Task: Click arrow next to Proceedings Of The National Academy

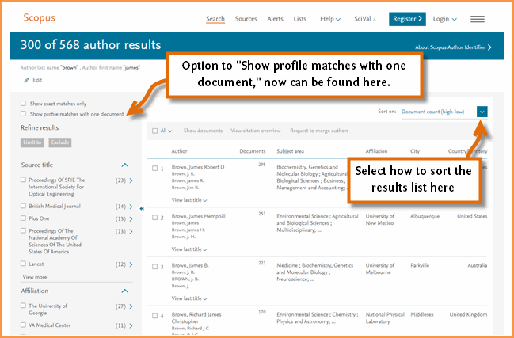Action: (x=131, y=232)
